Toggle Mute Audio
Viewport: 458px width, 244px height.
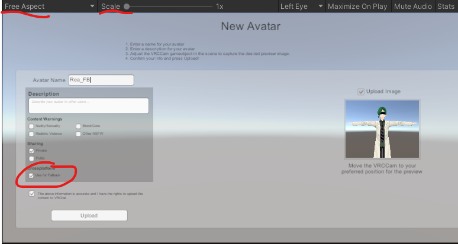point(412,6)
